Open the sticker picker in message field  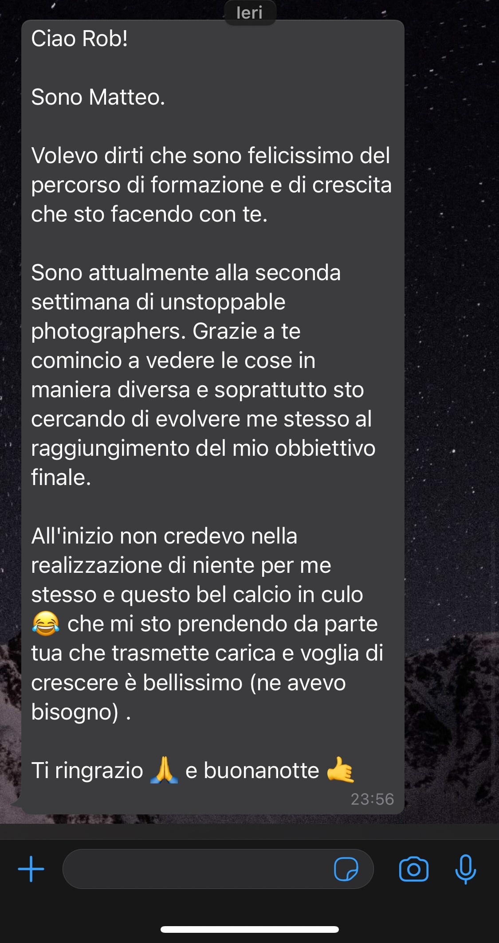pyautogui.click(x=346, y=869)
